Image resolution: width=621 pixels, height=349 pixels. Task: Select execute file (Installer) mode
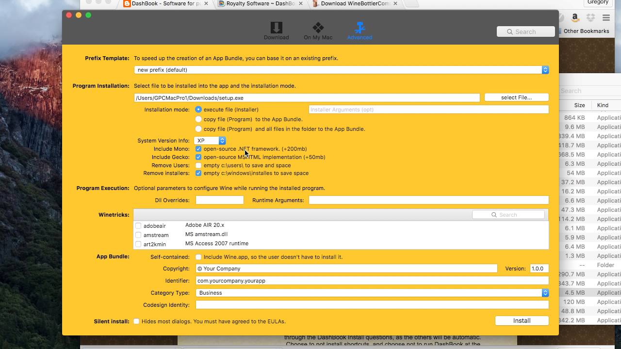[x=198, y=110]
